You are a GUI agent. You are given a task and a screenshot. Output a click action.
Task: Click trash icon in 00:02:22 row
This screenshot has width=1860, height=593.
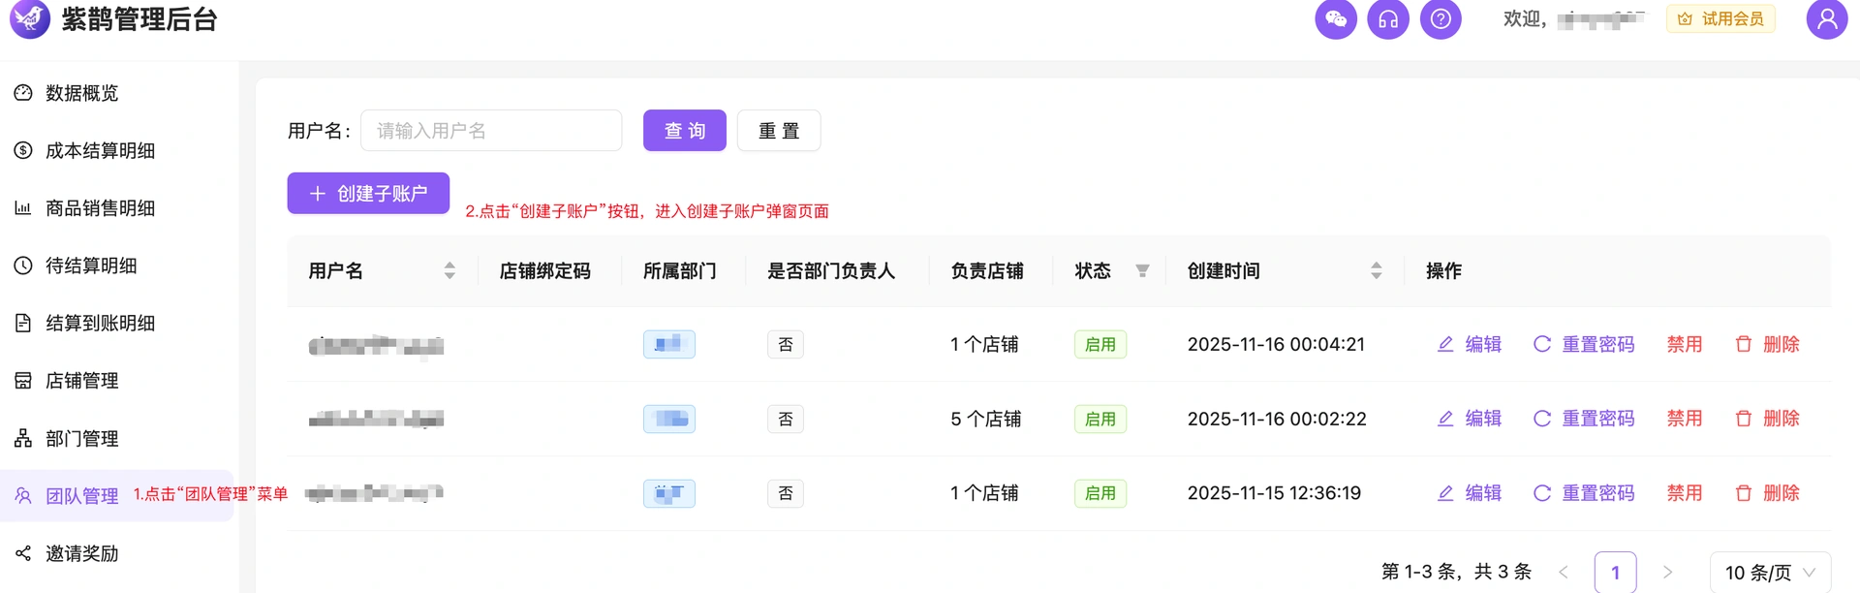tap(1744, 419)
